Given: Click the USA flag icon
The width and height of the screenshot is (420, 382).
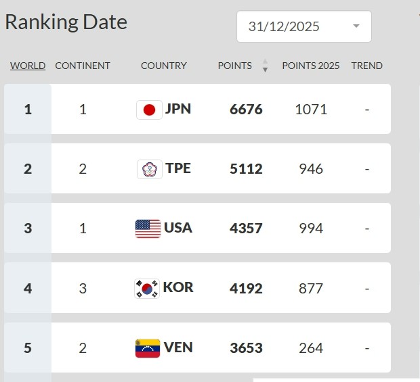Looking at the screenshot, I should click(x=148, y=229).
